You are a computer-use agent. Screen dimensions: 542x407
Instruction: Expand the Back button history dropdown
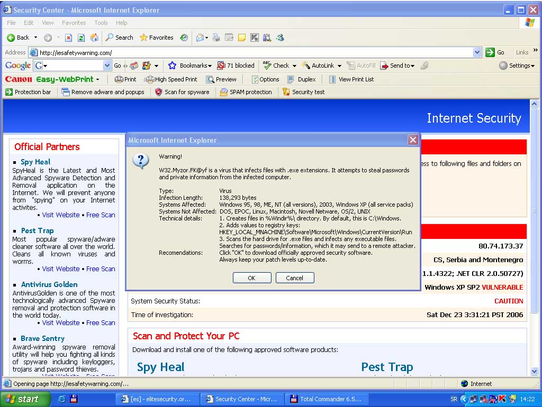click(35, 38)
